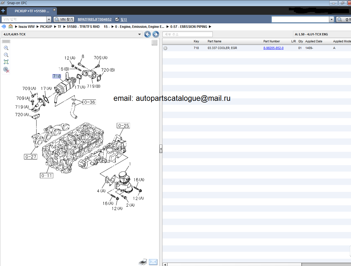This screenshot has width=351, height=266.
Task: Go to next illustration arrow button
Action: pyautogui.click(x=156, y=34)
